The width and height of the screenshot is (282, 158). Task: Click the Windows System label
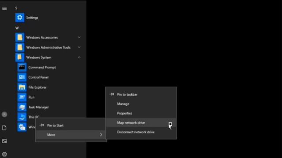[x=39, y=57]
